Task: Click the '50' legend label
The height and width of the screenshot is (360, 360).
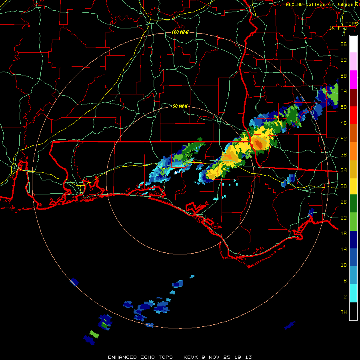Action: click(x=344, y=107)
